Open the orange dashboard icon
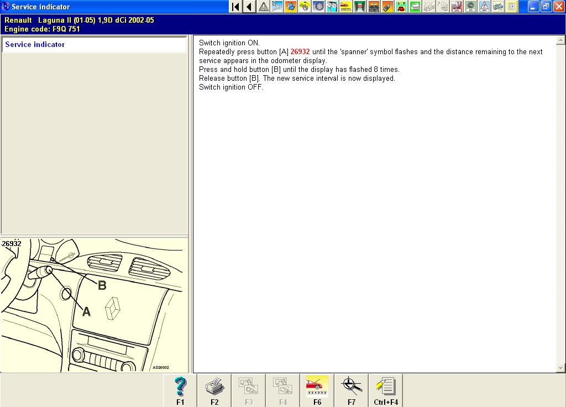The width and height of the screenshot is (566, 407). 374,7
